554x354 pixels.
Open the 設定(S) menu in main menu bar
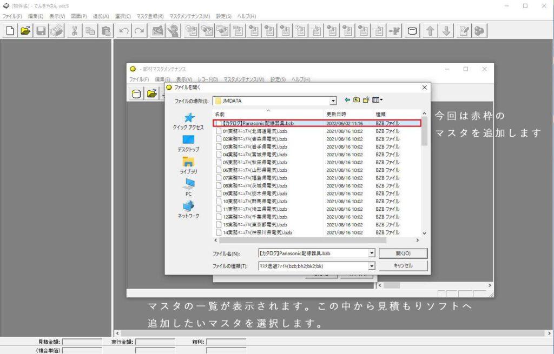(x=223, y=16)
